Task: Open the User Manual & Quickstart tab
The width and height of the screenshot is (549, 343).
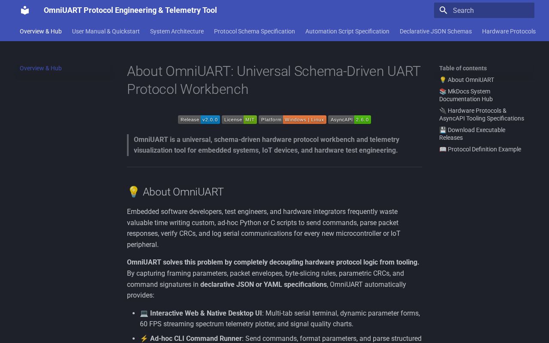Action: [106, 31]
